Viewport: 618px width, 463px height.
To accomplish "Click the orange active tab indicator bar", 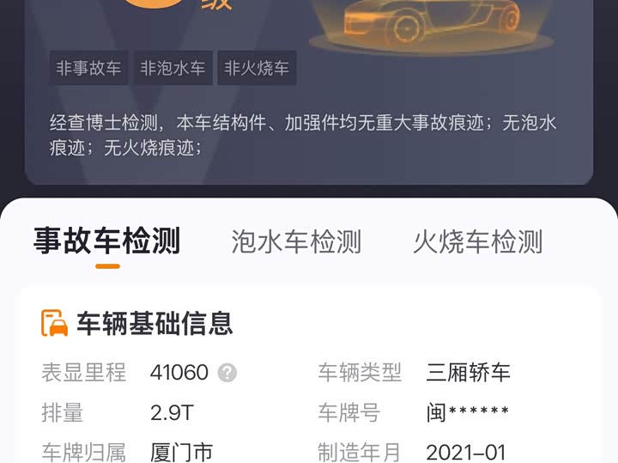I will pos(107,266).
